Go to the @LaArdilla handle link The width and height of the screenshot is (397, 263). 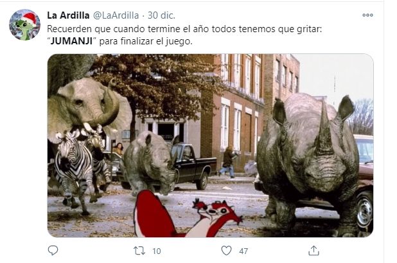pyautogui.click(x=116, y=15)
